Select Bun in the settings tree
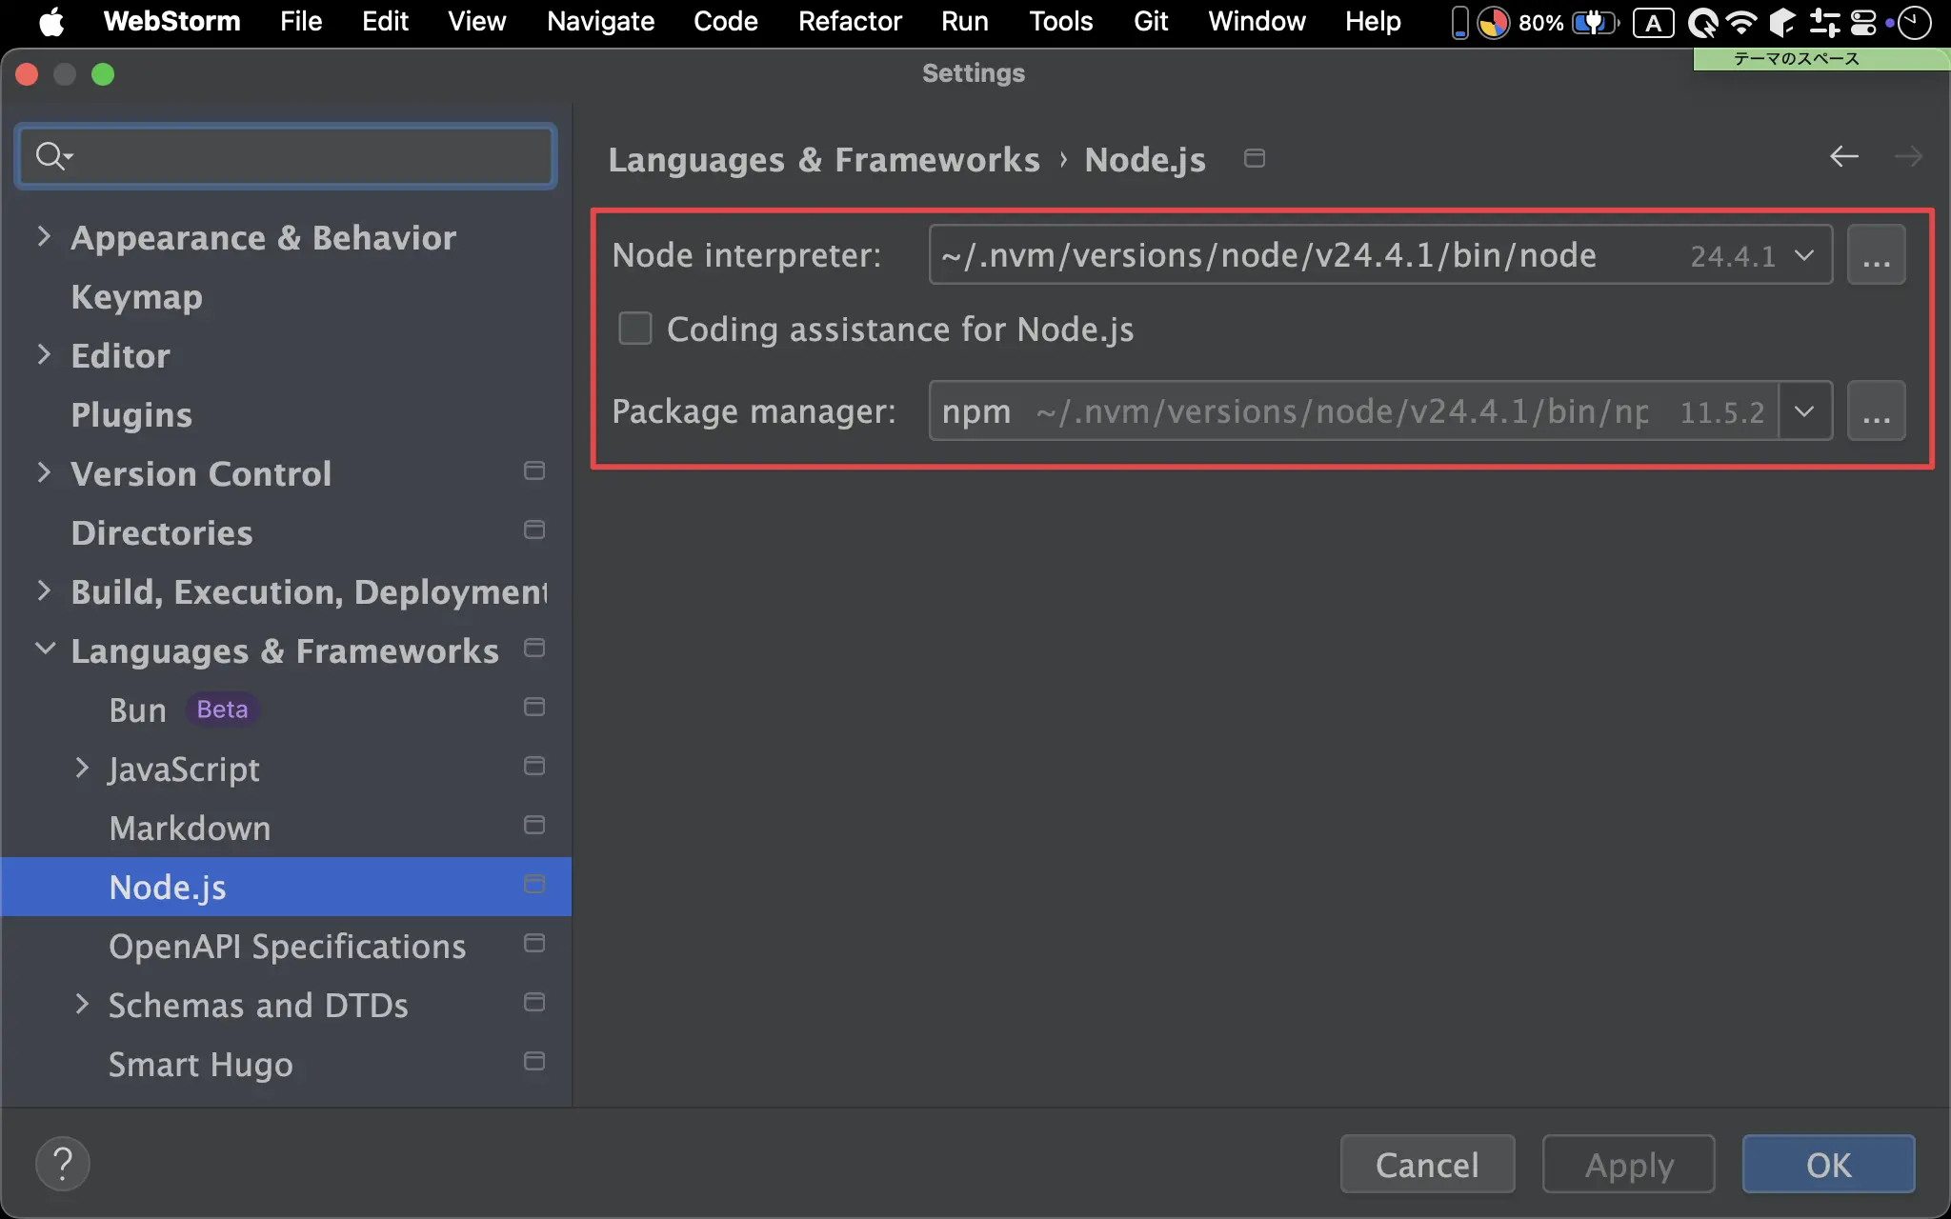 (138, 709)
